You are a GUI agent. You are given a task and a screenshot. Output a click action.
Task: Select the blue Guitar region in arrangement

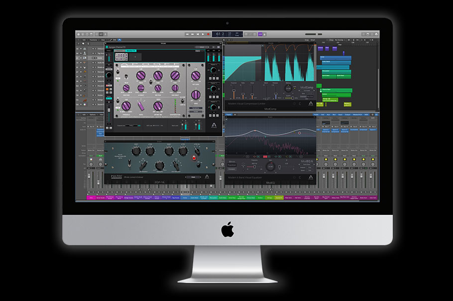(336, 57)
